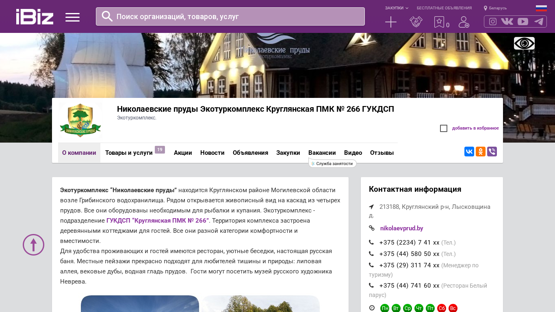The height and width of the screenshot is (312, 555).
Task: Open favorites bookmark star icon
Action: (439, 22)
